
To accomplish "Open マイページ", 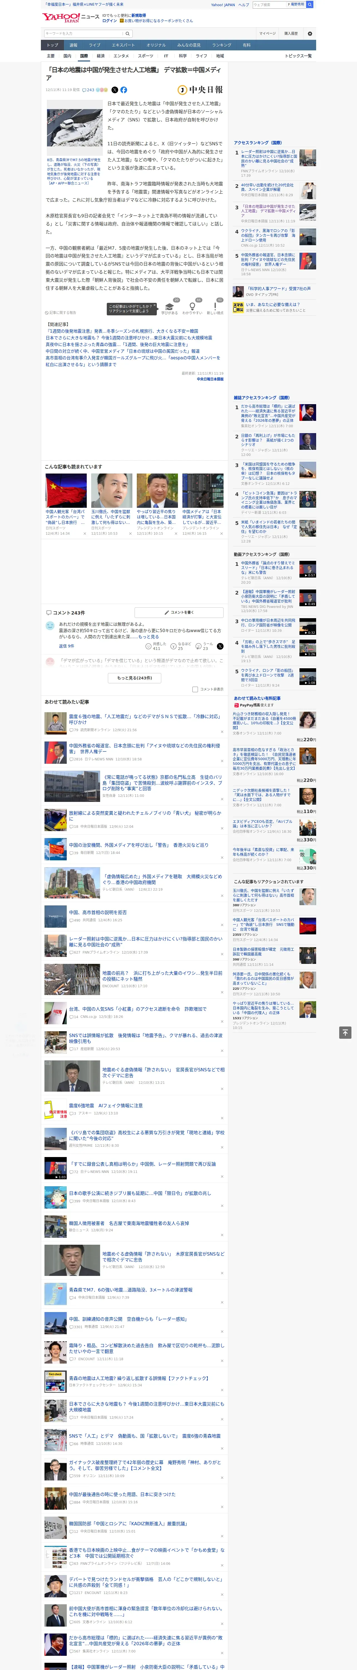I will [267, 33].
